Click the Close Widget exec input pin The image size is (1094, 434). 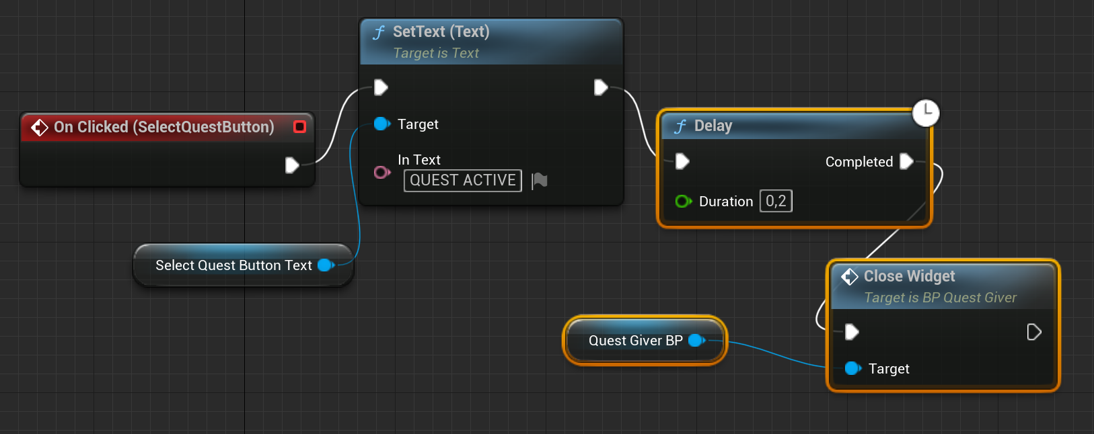(x=852, y=332)
